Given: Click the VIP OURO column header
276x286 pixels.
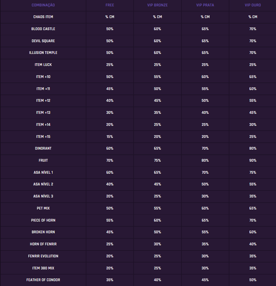Looking at the screenshot, I should click(253, 5).
